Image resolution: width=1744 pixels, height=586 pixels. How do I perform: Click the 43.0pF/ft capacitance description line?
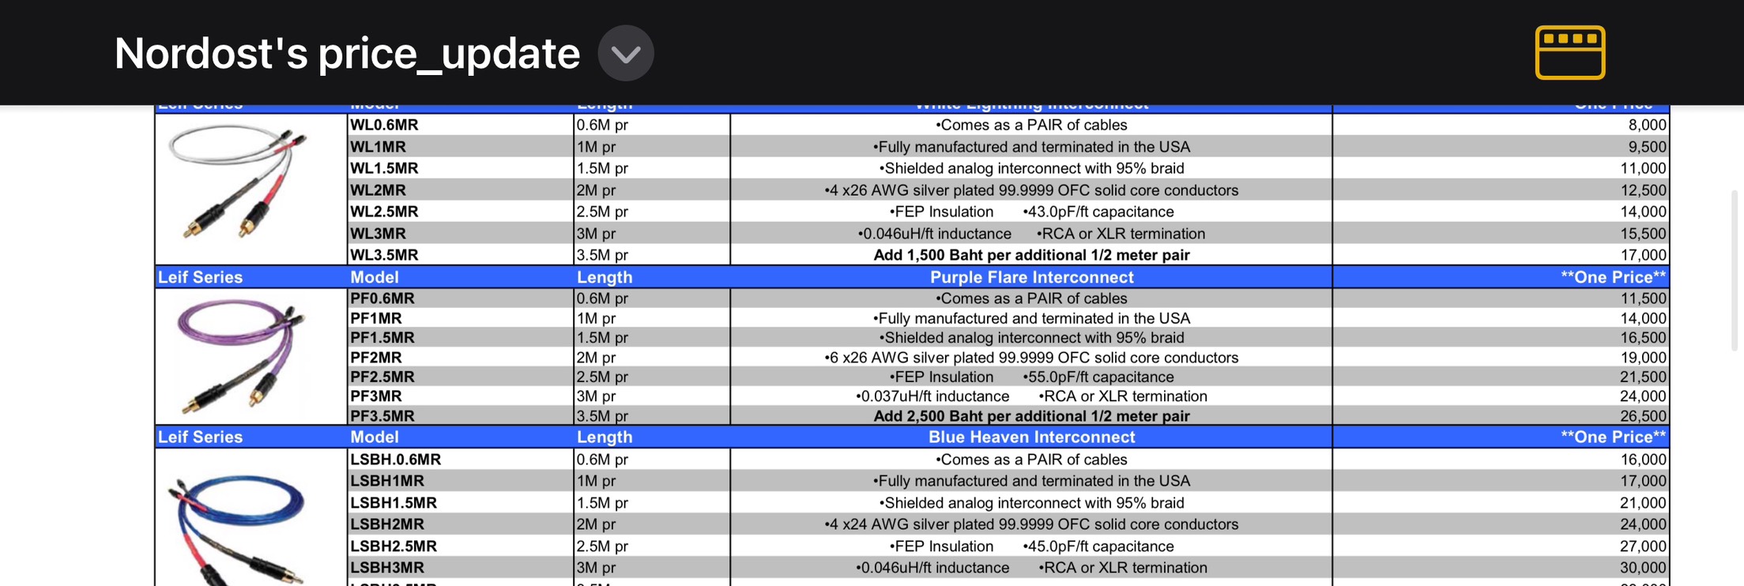click(1031, 212)
